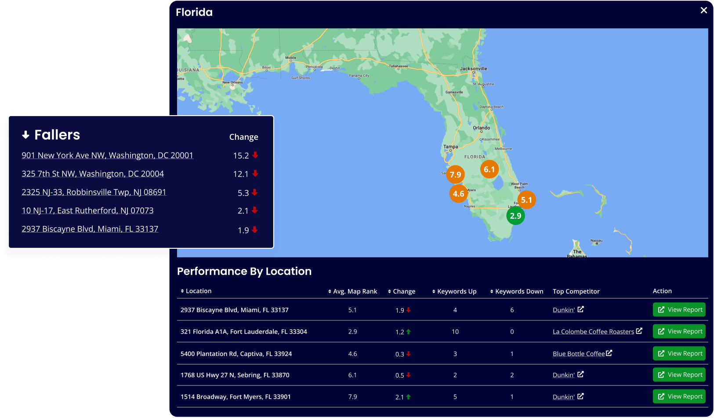Sort by Keywords Up column

[x=454, y=291]
